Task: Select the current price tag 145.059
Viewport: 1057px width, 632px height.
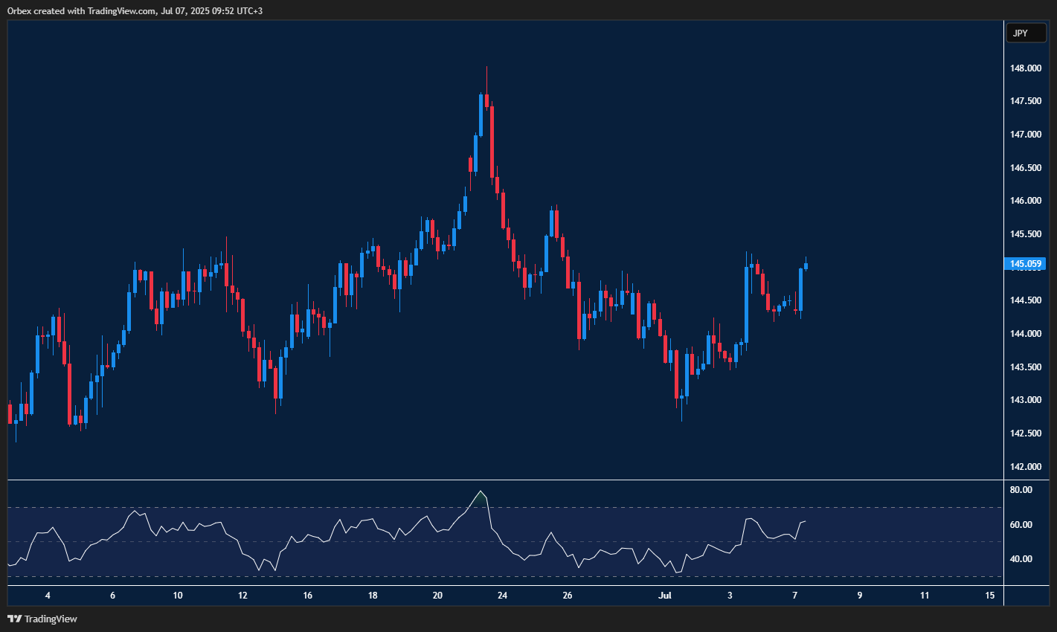Action: [x=1026, y=264]
